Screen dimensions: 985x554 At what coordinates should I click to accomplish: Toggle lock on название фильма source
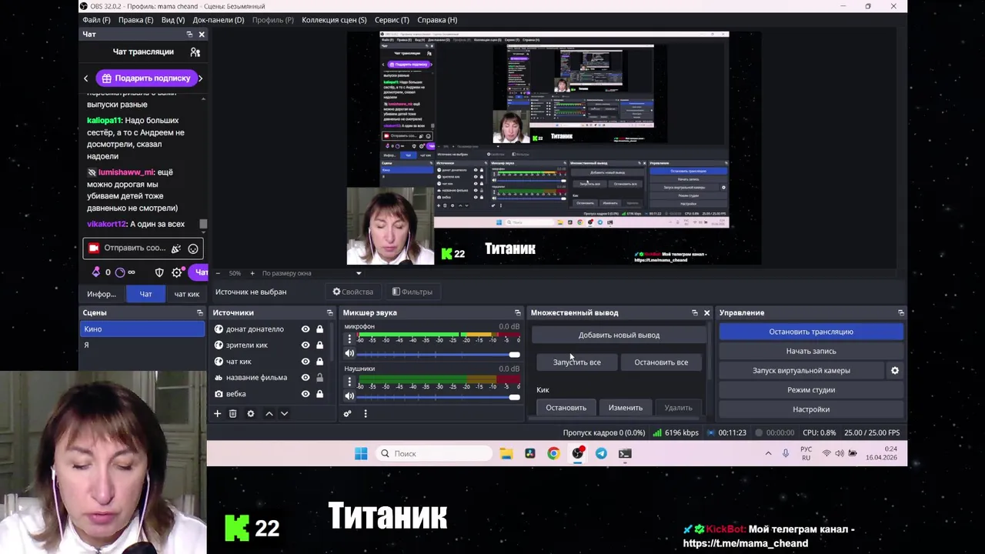coord(319,378)
